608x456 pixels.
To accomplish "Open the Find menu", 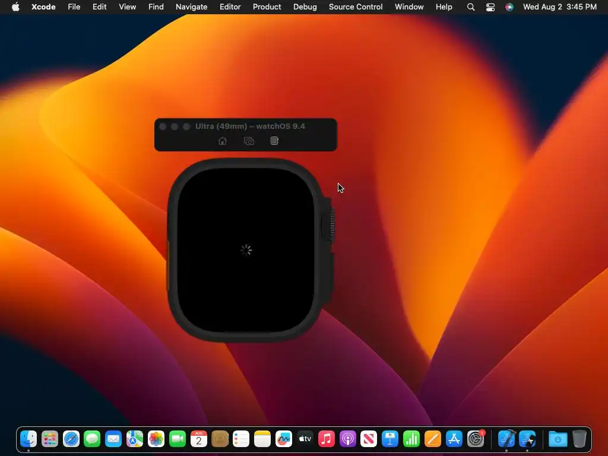I will point(156,7).
